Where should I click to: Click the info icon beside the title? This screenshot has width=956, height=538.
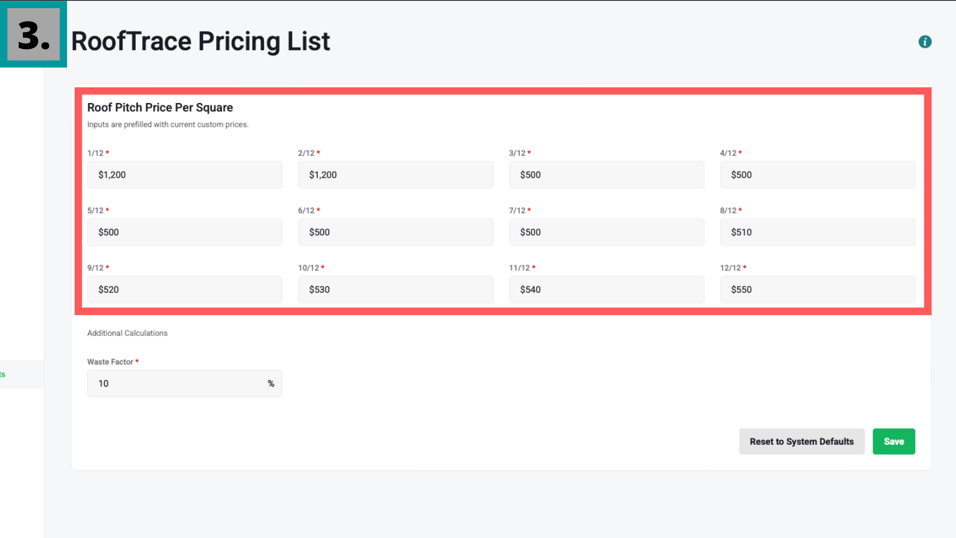pos(925,42)
